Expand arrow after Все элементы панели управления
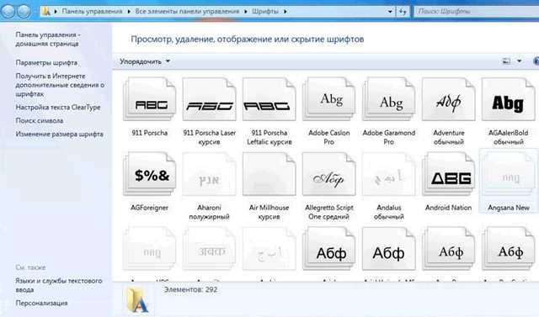539x317 pixels. coord(246,11)
